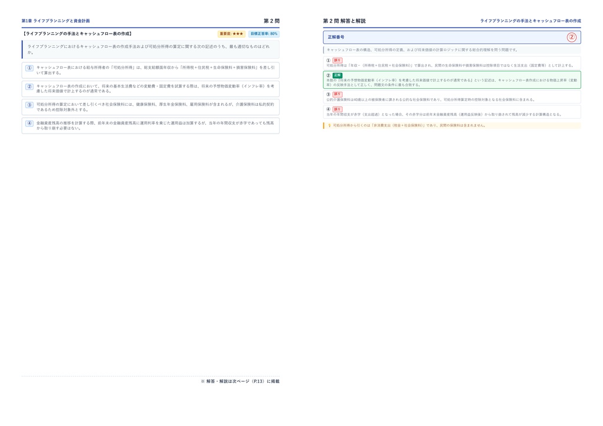
Task: Click explanation ③ text about 公的介護保険料
Action: 430,100
